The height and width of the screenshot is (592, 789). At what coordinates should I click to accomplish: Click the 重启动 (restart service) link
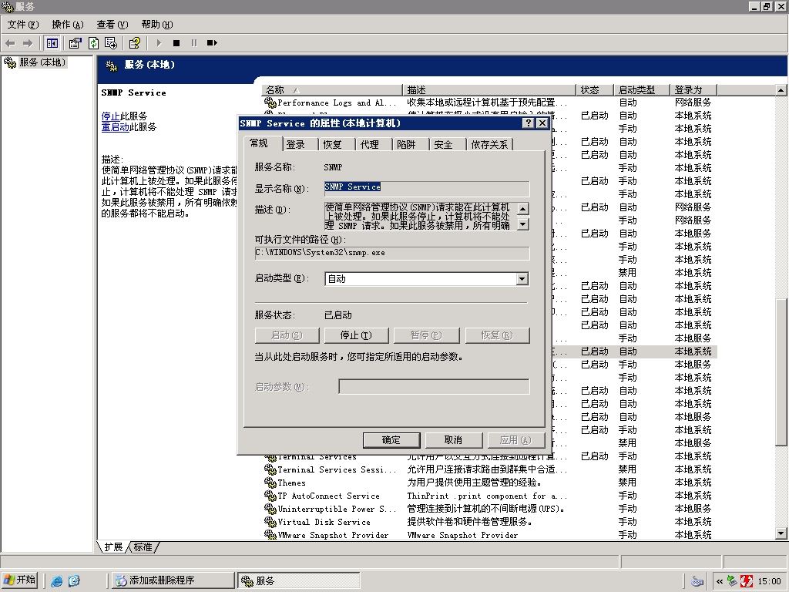point(116,127)
